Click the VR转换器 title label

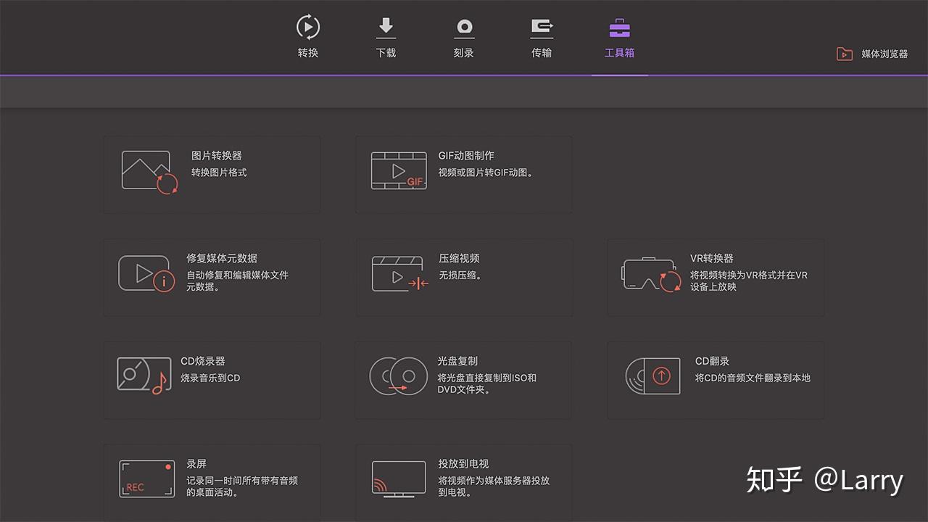[712, 258]
